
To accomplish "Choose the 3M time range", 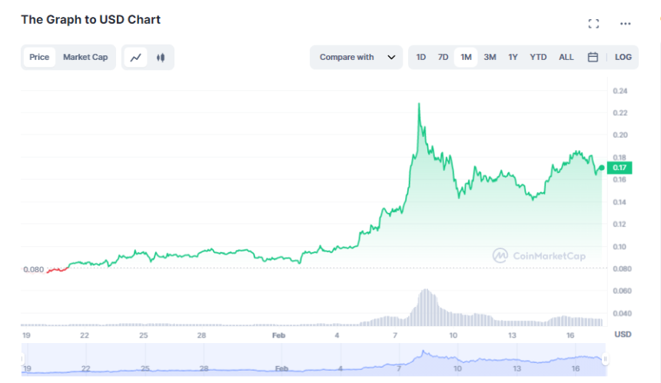I will (x=490, y=57).
